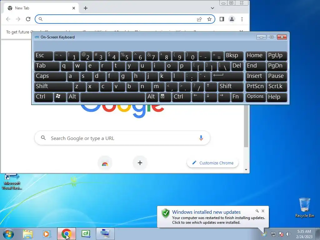Open On-Screen Keyboard Options
The image size is (320, 240).
pyautogui.click(x=256, y=97)
